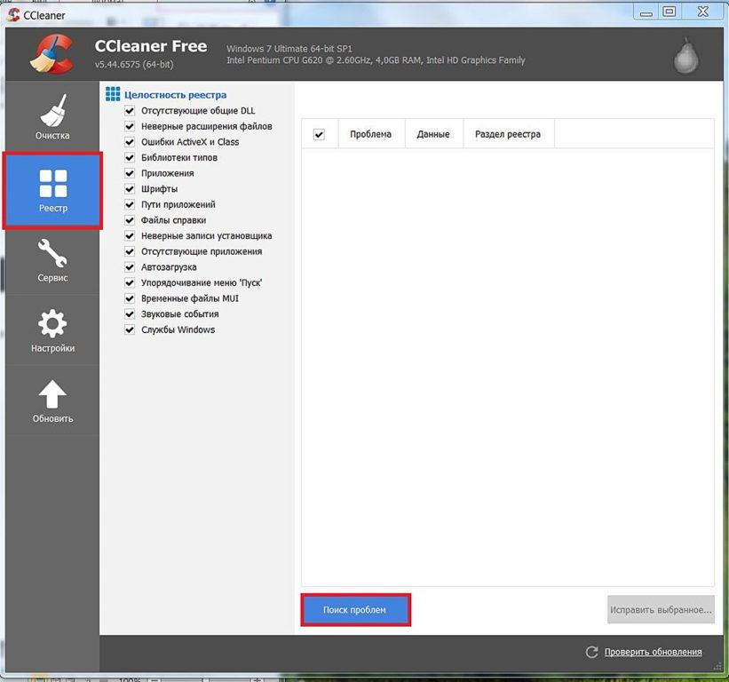Click the CCleaner title bar icon
729x682 pixels.
tap(13, 15)
